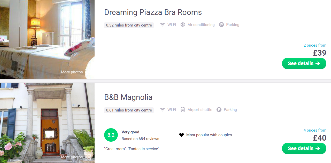Click the Wi-Fi icon for Dreaming Piazza Bra Rooms
The width and height of the screenshot is (331, 163).
163,25
